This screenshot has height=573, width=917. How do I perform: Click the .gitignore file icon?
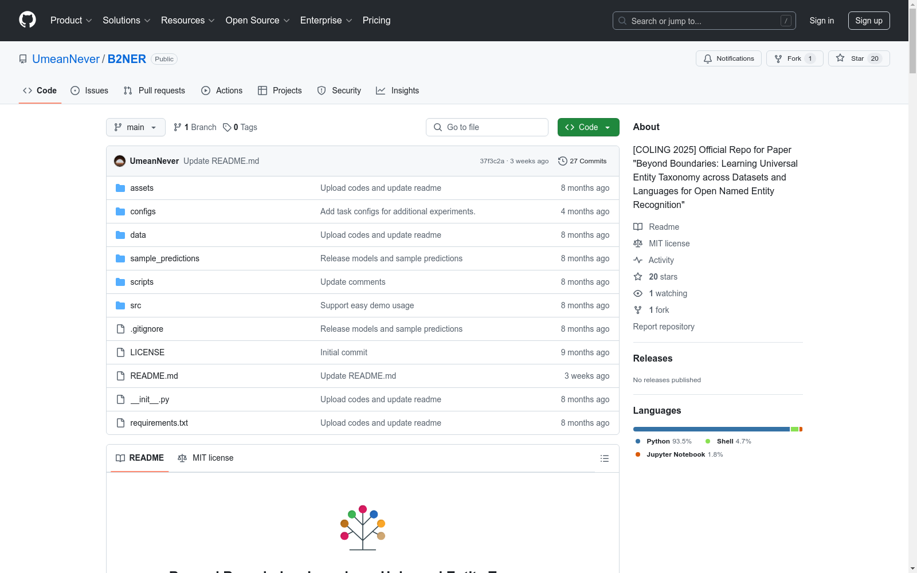[x=120, y=329]
